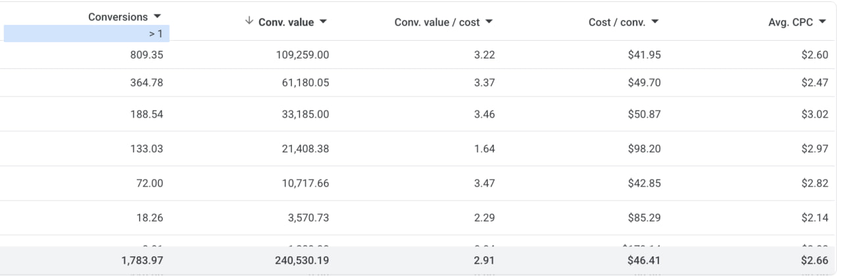
Task: Select the 133.03 conversions cell
Action: [x=147, y=149]
